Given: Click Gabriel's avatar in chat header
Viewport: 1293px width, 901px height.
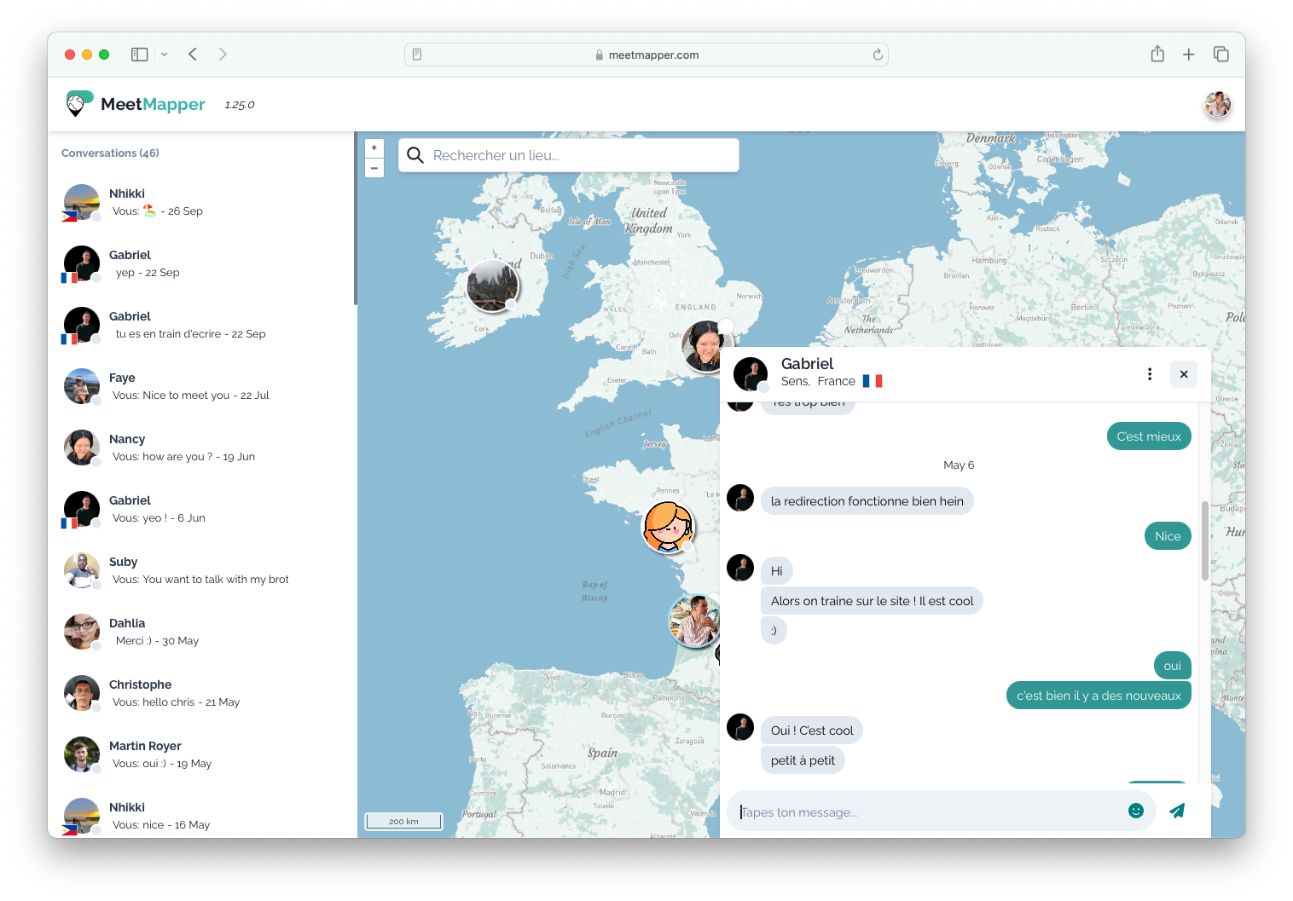Looking at the screenshot, I should pos(751,374).
